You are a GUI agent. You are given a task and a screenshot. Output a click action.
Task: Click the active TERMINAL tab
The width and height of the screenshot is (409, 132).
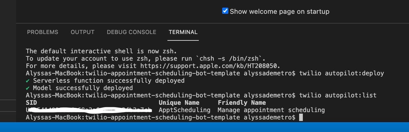(x=183, y=32)
